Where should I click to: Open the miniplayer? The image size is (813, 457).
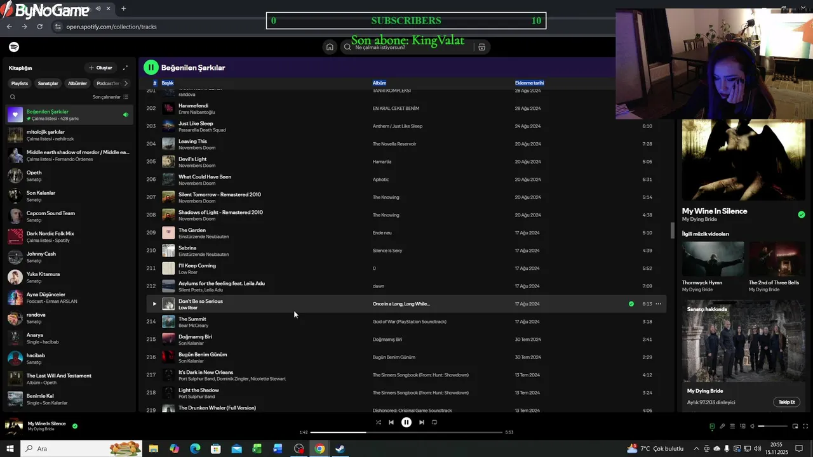795,427
